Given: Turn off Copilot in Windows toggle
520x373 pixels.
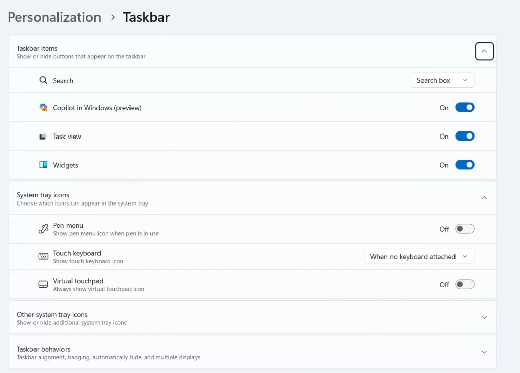Looking at the screenshot, I should [x=465, y=108].
